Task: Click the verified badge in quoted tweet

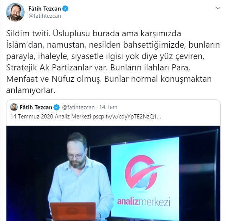Action: pos(57,107)
